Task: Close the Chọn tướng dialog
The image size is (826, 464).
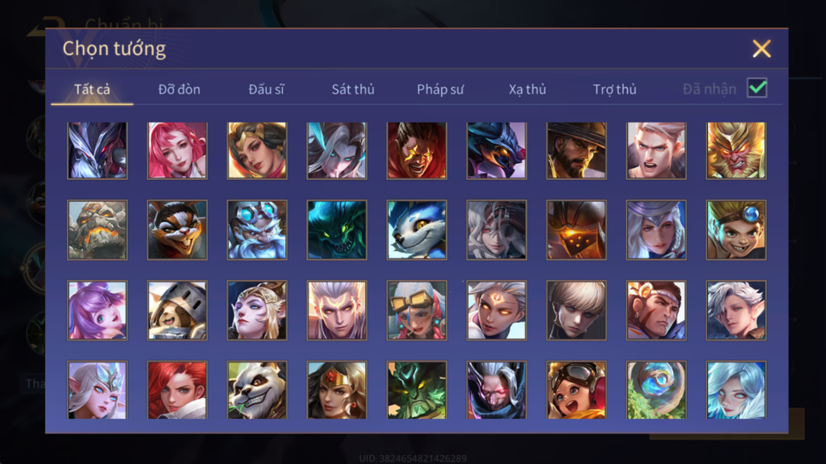Action: (761, 49)
